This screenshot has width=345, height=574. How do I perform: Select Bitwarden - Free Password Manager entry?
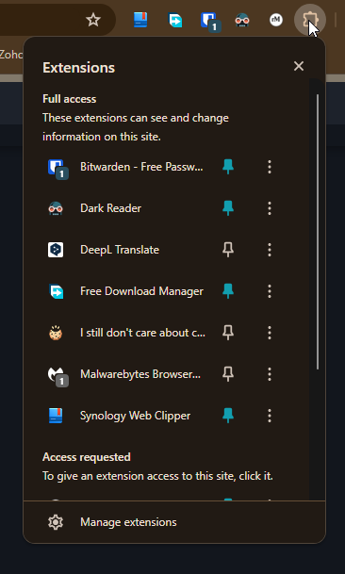(141, 167)
